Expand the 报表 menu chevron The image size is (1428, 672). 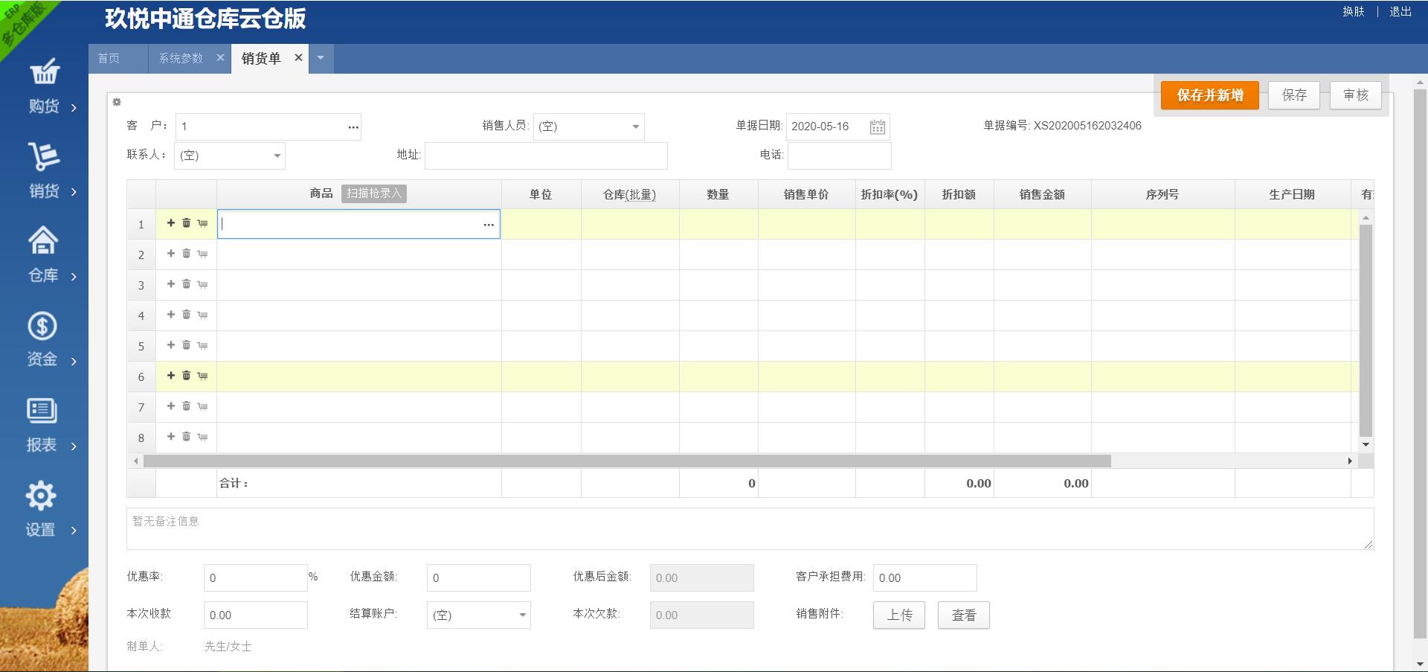74,447
